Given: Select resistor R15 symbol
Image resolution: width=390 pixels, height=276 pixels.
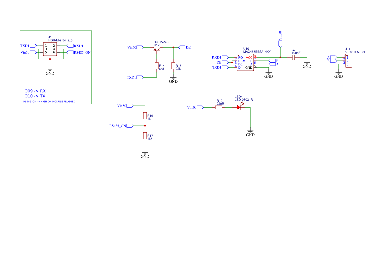Looking at the screenshot, I should [173, 66].
